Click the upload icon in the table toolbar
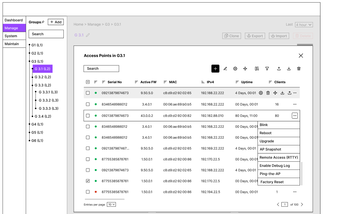 tap(279, 69)
